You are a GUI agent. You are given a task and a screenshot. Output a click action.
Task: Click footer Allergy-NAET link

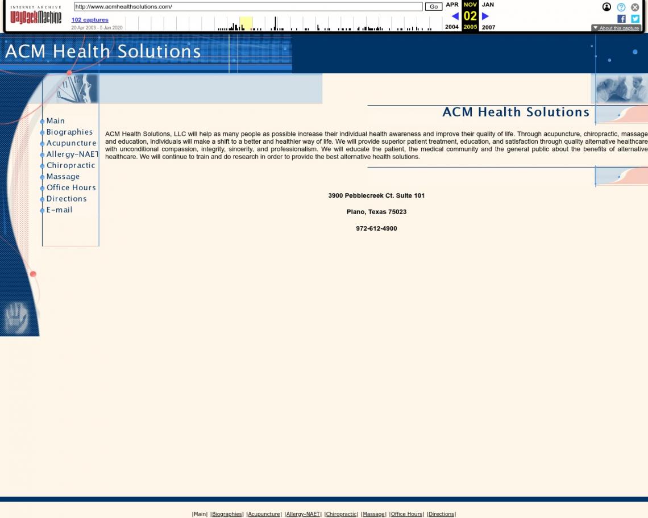(x=303, y=514)
